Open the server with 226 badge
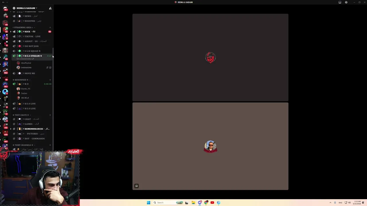 [x=5, y=133]
